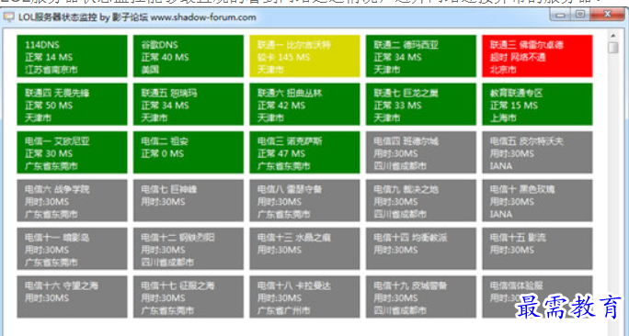
Task: Select the 电信十三 水晶之痕 tile
Action: coord(305,248)
